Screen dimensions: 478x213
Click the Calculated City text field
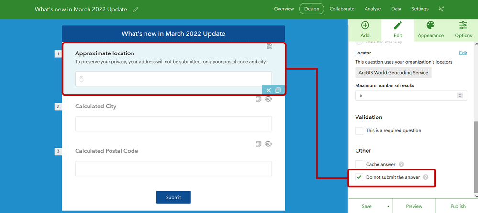pyautogui.click(x=174, y=124)
